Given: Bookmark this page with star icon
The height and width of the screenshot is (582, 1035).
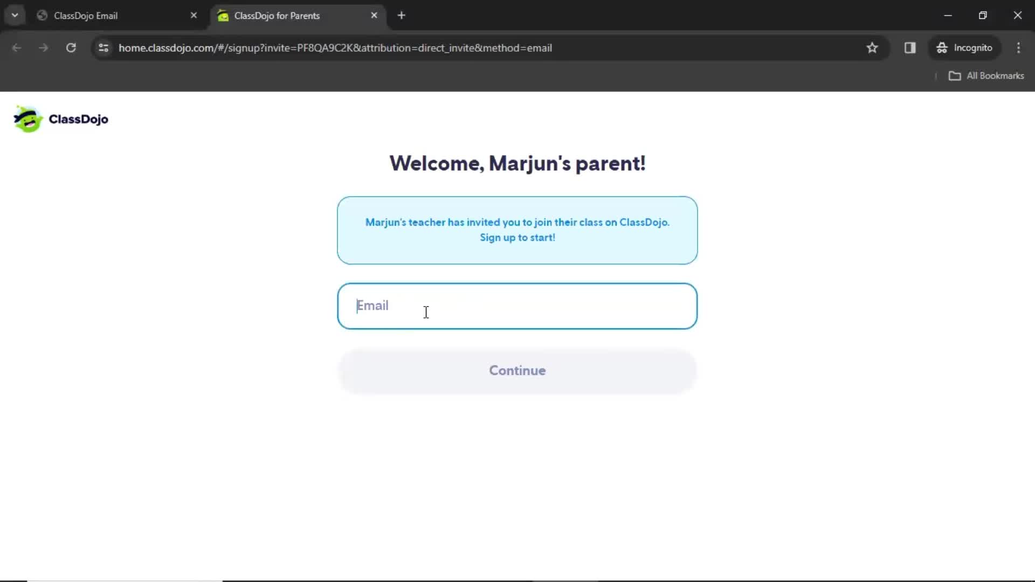Looking at the screenshot, I should pos(872,48).
